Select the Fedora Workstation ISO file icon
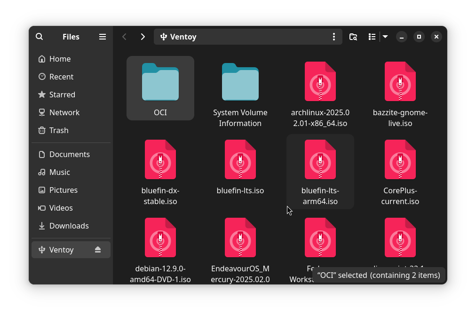 (x=320, y=237)
